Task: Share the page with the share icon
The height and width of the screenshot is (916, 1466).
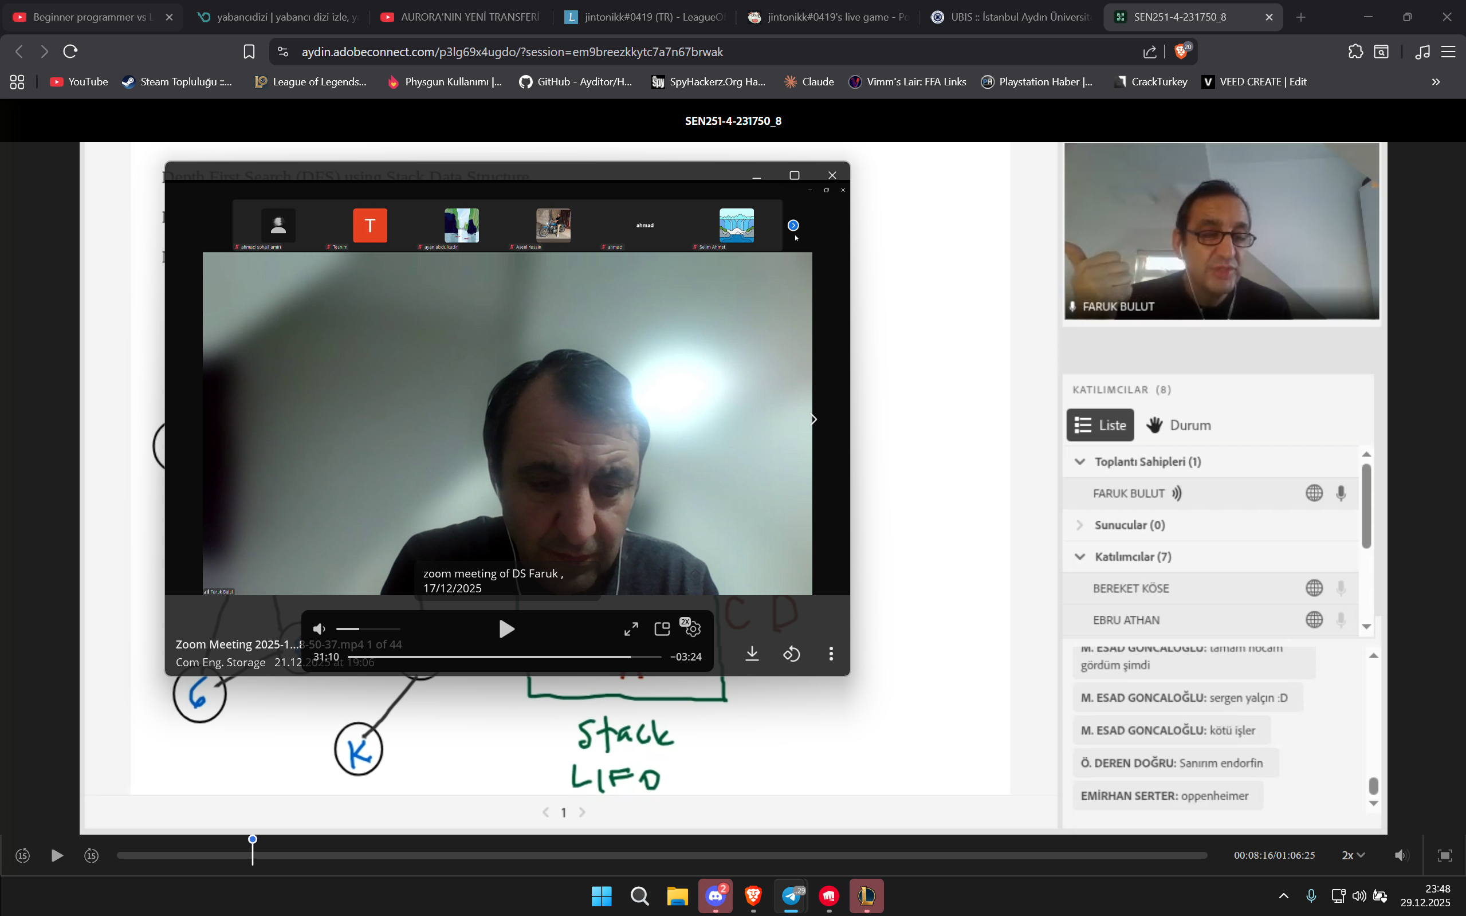Action: (1149, 52)
